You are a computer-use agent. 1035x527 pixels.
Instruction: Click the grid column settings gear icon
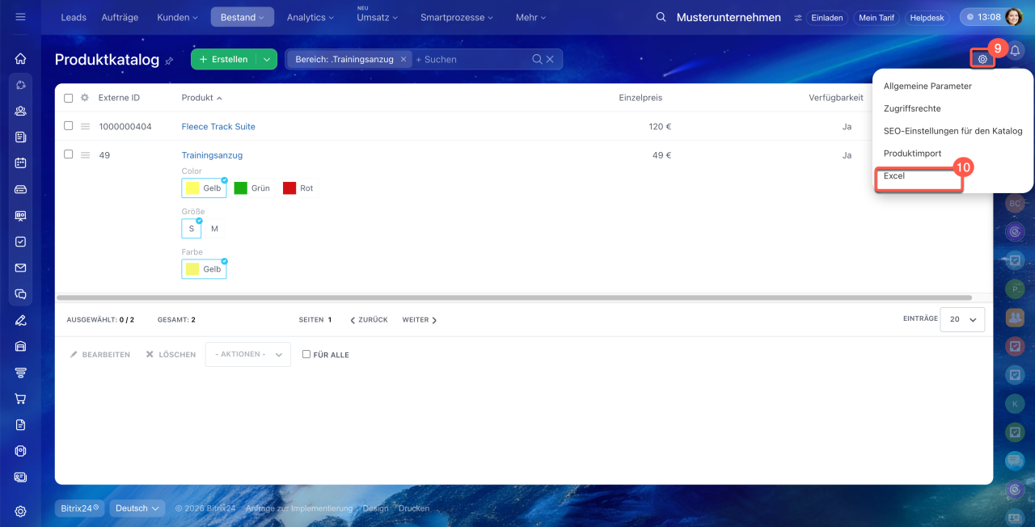[85, 98]
